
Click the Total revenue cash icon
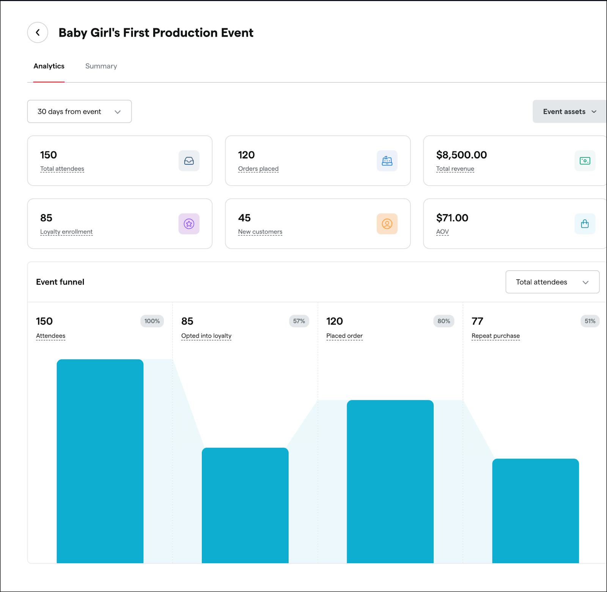(585, 161)
